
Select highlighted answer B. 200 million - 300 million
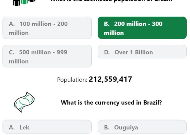click(x=142, y=28)
